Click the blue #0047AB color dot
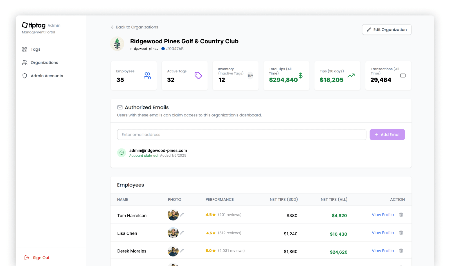Image resolution: width=450 pixels, height=266 pixels. click(163, 49)
